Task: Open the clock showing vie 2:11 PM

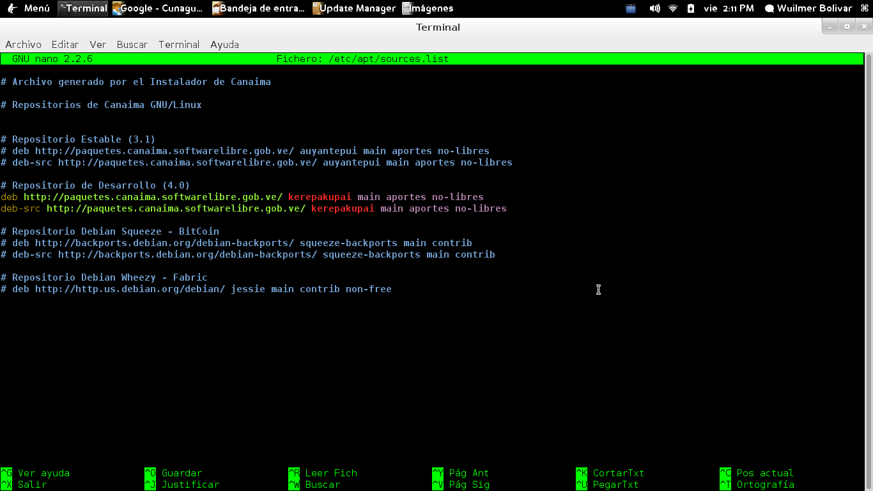Action: tap(729, 8)
